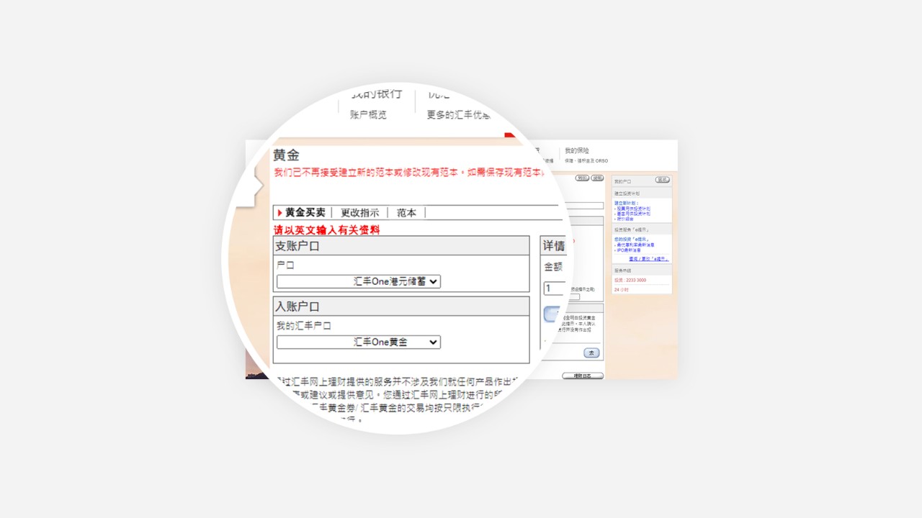Open the 汇丰One港元储蓄 debit account dropdown

tap(359, 281)
